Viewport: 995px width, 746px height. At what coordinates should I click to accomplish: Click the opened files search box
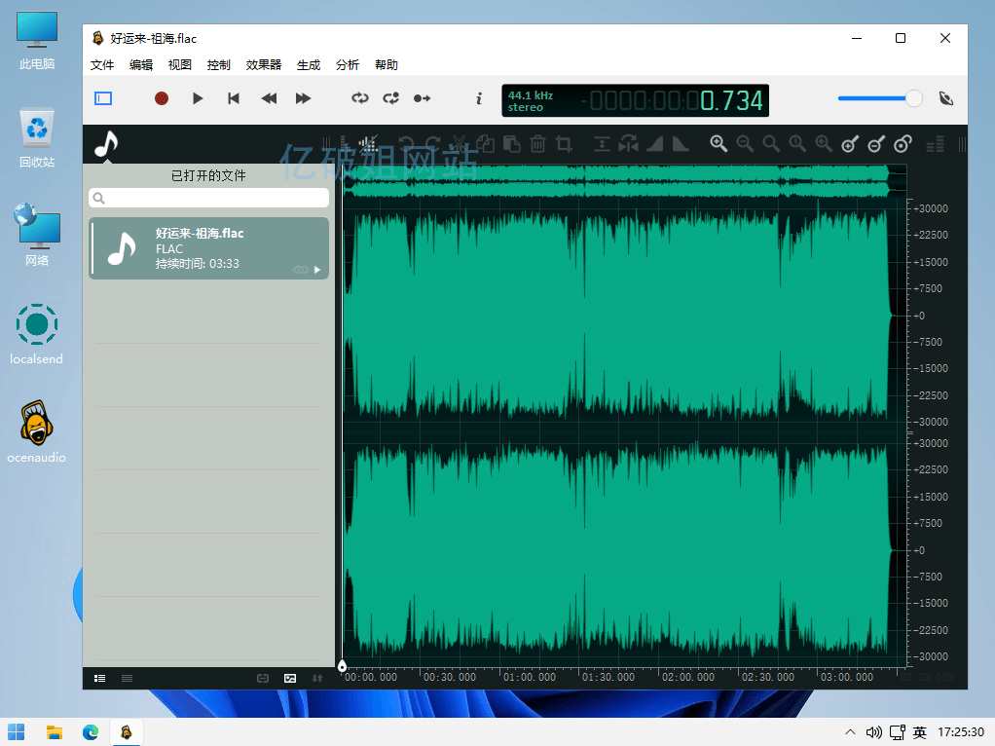[208, 198]
